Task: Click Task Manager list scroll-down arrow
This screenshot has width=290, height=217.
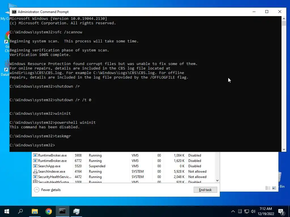Action: point(217,181)
